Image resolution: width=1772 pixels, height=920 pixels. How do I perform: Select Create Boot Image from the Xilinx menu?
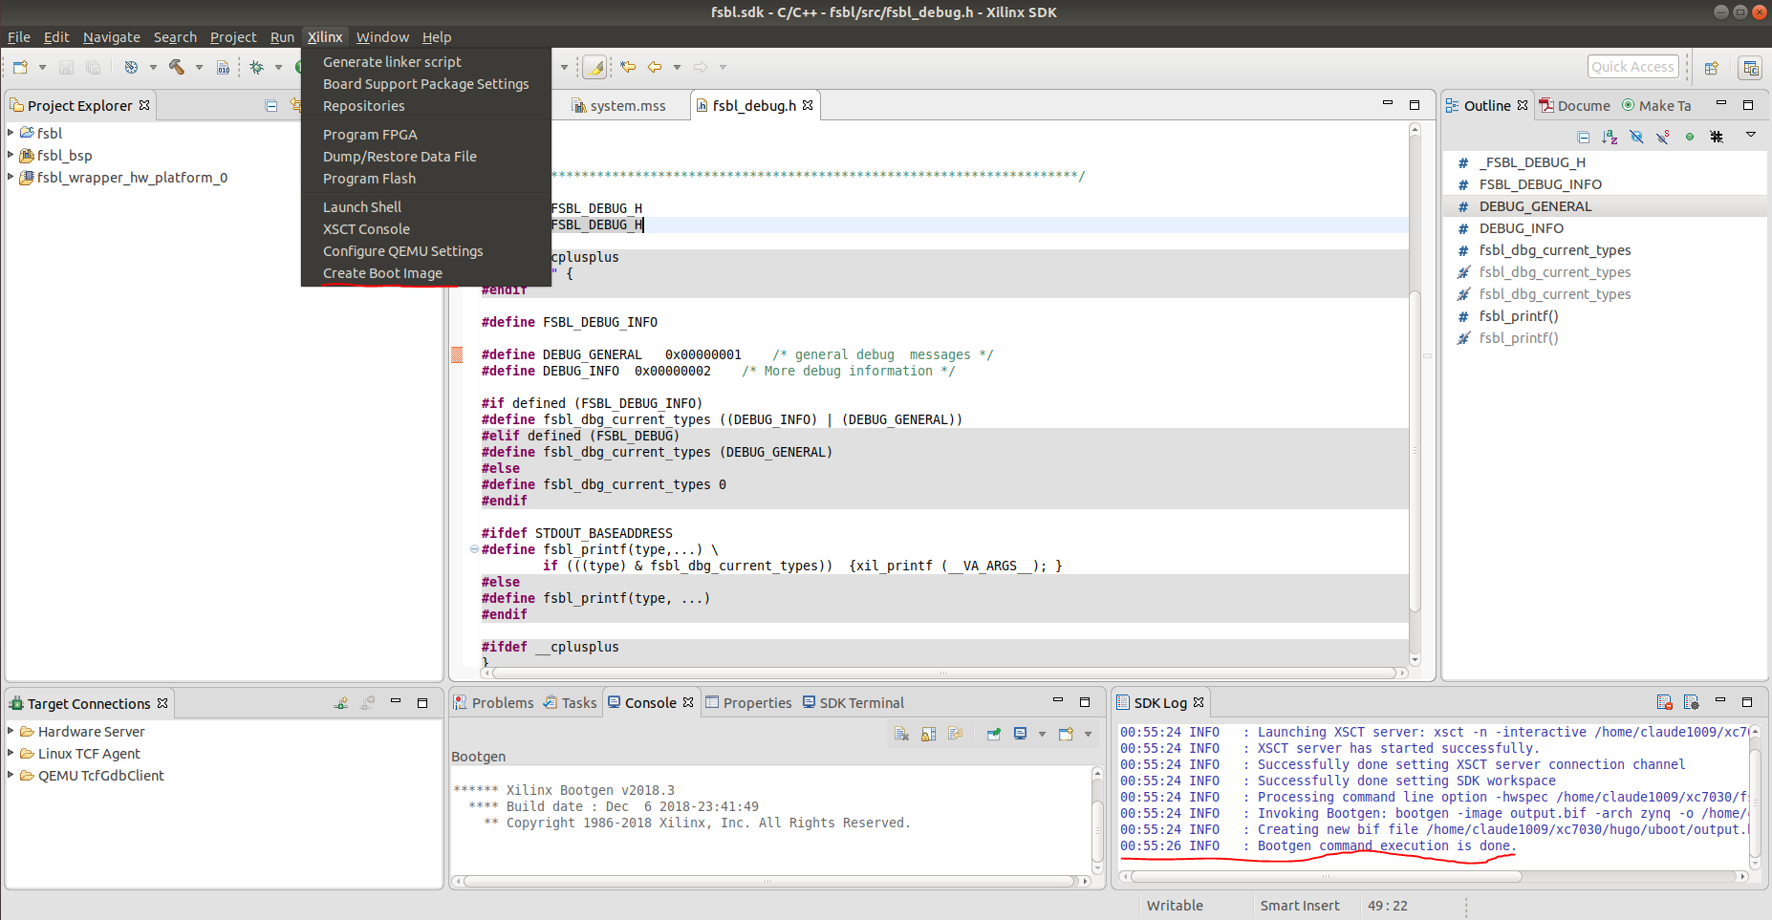tap(382, 273)
